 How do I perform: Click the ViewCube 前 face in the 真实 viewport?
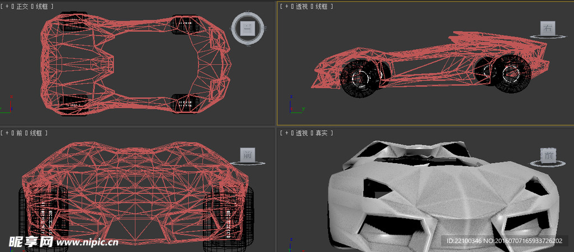548,156
